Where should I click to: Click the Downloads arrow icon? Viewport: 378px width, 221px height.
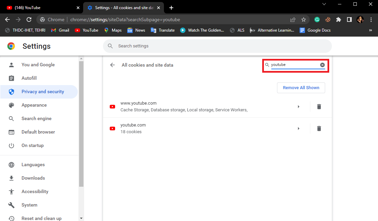pos(11,178)
